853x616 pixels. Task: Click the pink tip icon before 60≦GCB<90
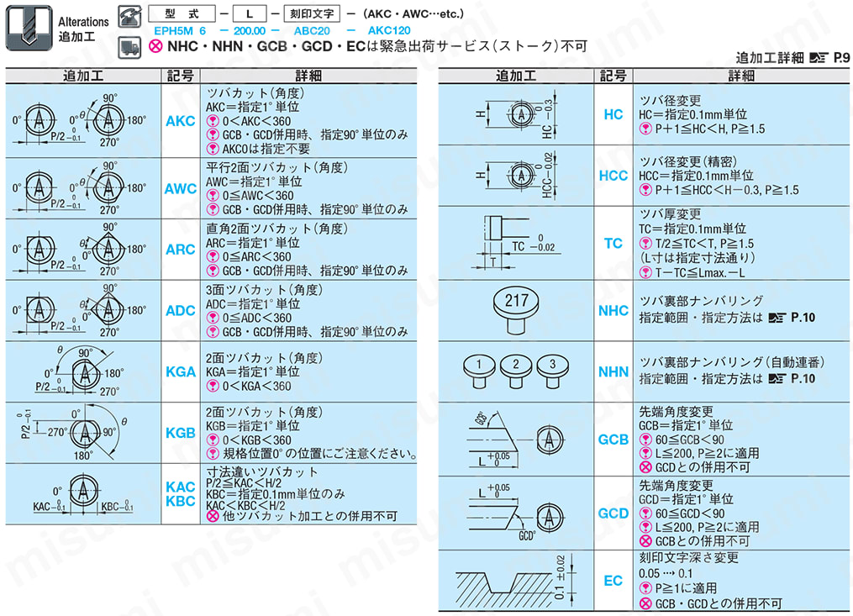(645, 440)
